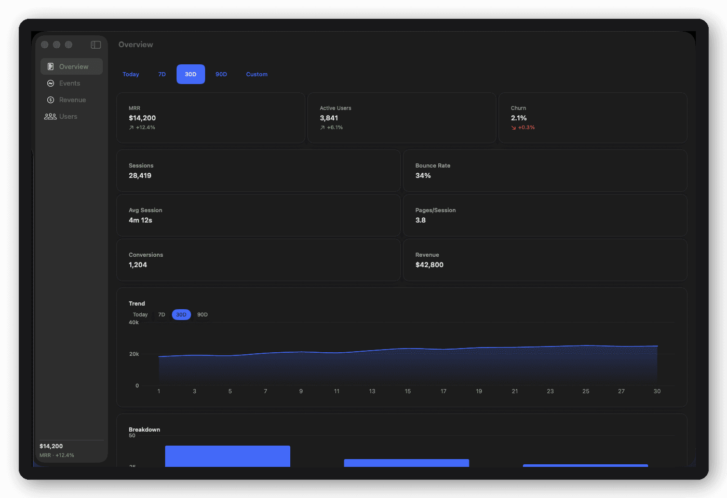Click the MRR upward trend arrow icon
Image resolution: width=727 pixels, height=498 pixels.
131,128
